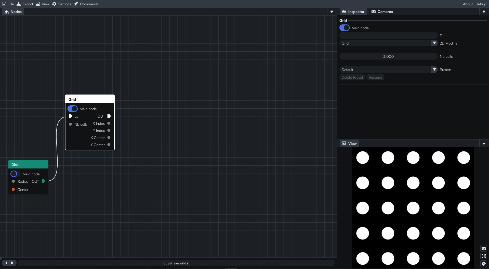
Task: Open Inspector panel options dropdown arrow
Action: point(484,12)
